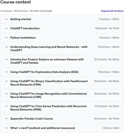Expand chevron for Binary Classification FNN section
This screenshot has width=124, height=133.
pyautogui.click(x=7, y=81)
